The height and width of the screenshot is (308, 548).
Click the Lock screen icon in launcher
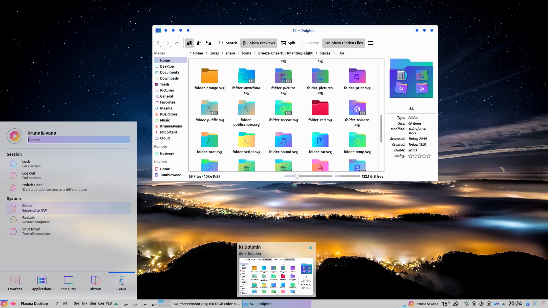click(x=13, y=164)
